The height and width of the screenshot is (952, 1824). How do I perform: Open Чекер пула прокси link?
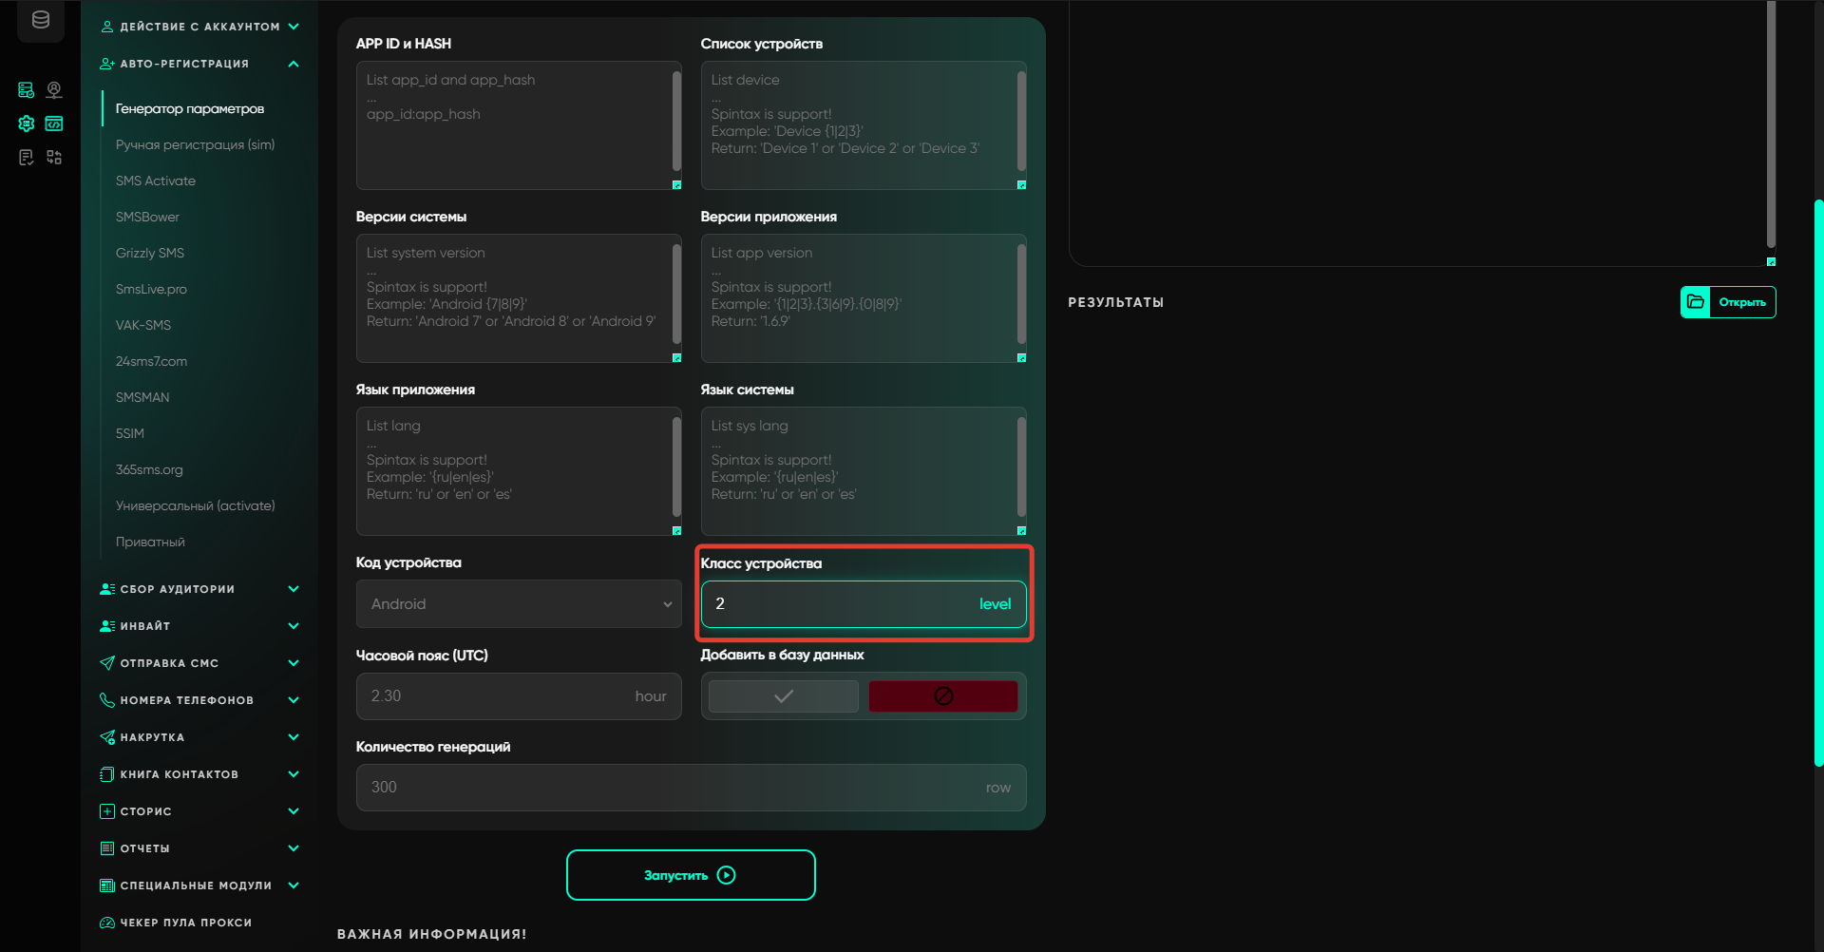click(185, 923)
